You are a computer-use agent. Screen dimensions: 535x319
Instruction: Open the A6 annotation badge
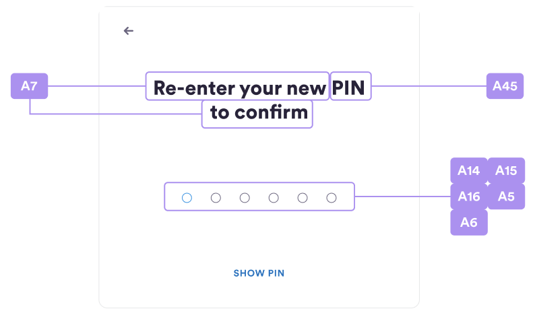(x=469, y=223)
